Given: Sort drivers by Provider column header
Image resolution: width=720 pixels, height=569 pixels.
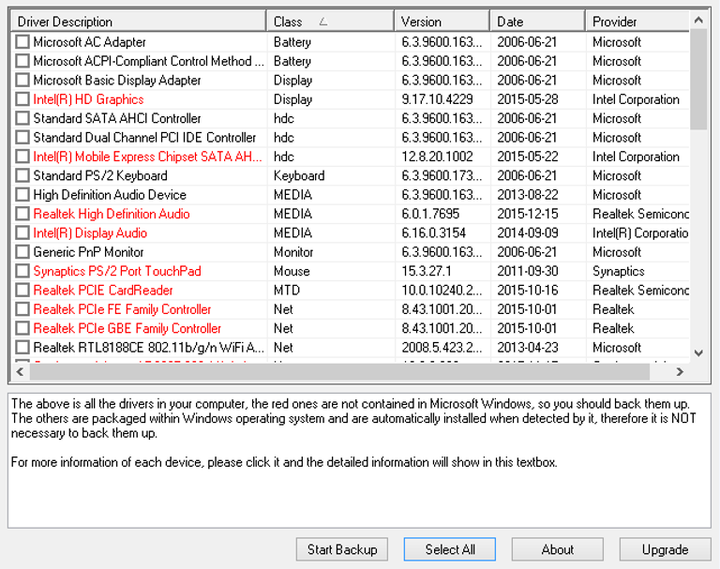Looking at the screenshot, I should click(x=637, y=22).
